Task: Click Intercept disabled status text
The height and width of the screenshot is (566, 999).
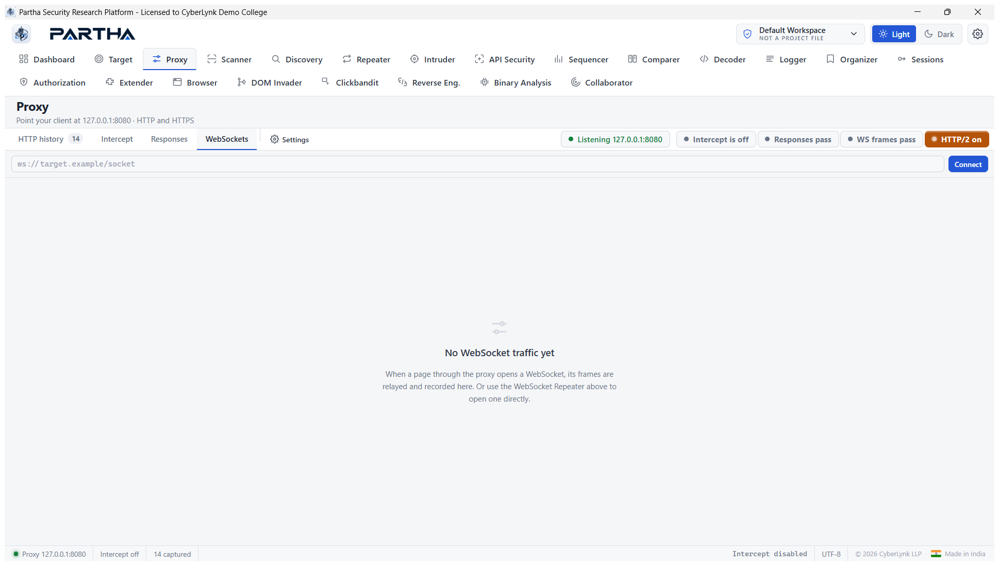Action: click(770, 554)
